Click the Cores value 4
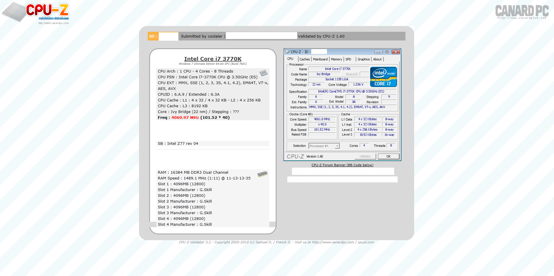 point(364,146)
